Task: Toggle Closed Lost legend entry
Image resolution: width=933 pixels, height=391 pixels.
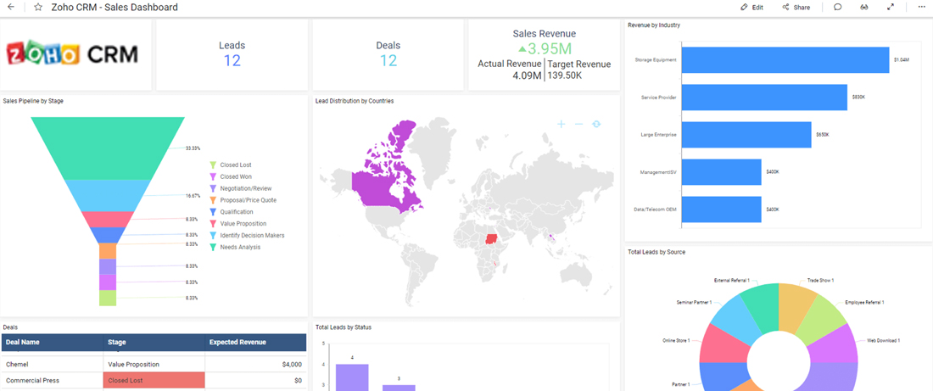Action: (231, 165)
